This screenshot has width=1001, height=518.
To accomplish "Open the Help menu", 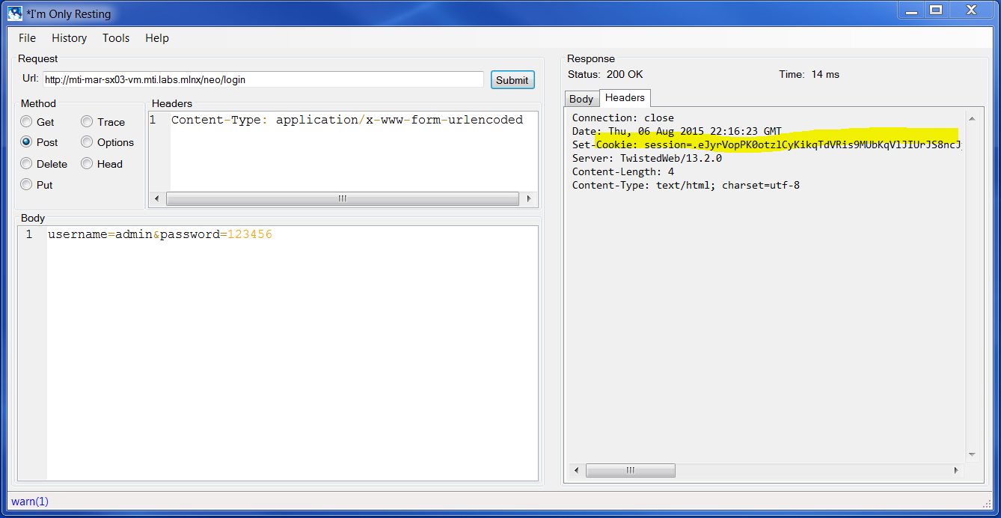I will coord(156,37).
